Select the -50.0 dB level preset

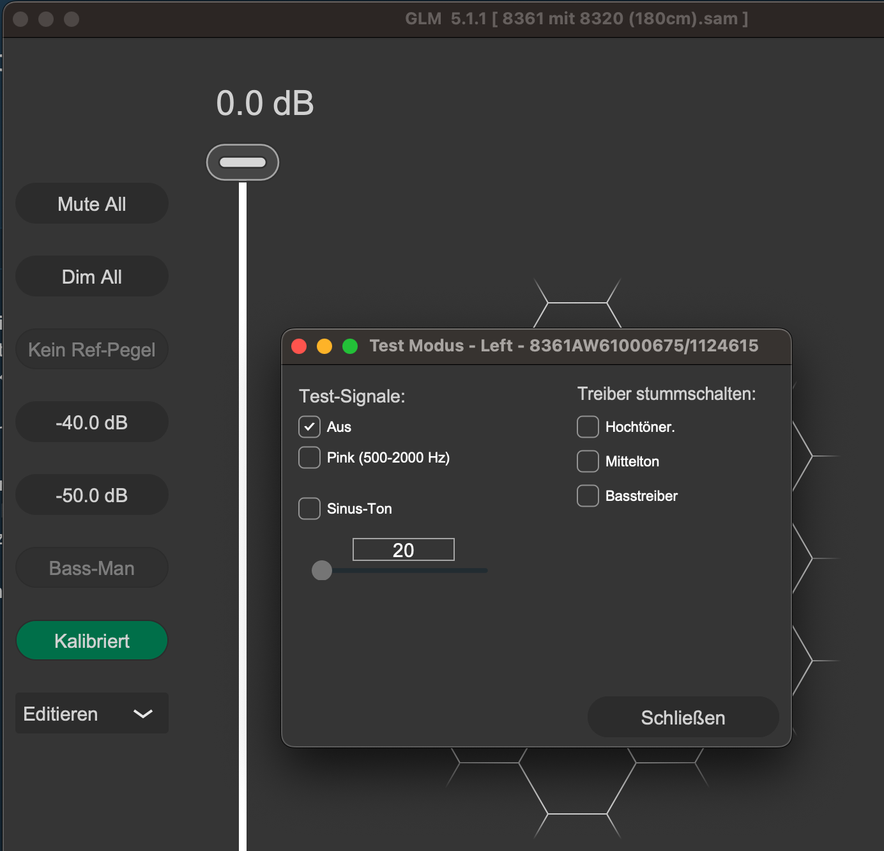(x=92, y=495)
